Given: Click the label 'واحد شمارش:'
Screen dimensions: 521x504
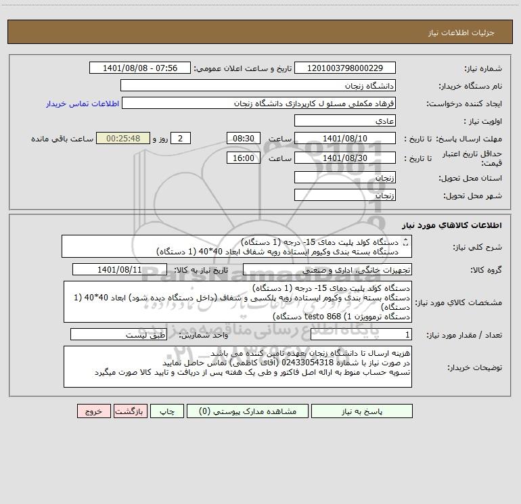Looking at the screenshot, I should pyautogui.click(x=204, y=335).
